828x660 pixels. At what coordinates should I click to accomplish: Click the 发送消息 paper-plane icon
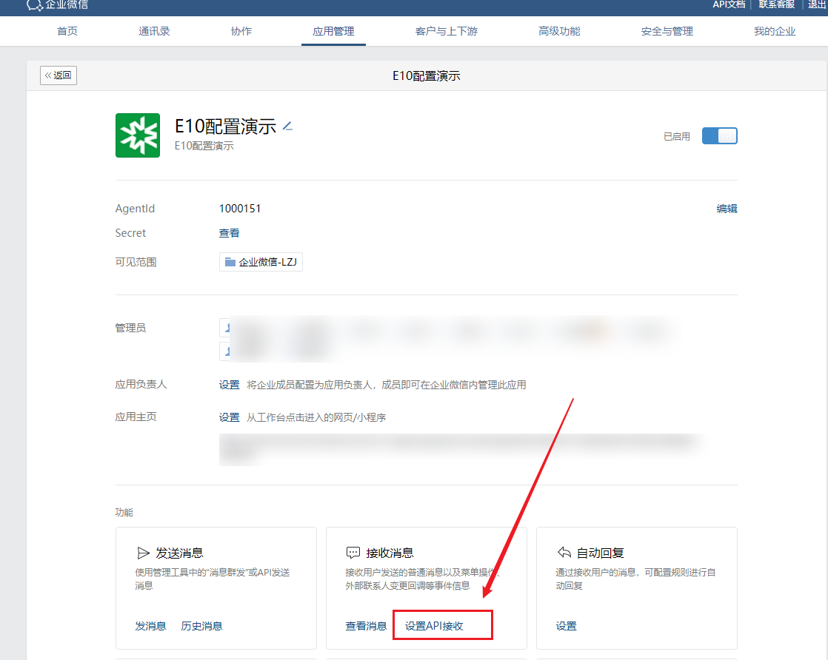coord(143,553)
